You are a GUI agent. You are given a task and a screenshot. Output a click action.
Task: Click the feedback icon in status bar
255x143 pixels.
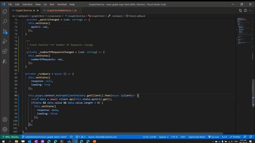(x=245, y=137)
